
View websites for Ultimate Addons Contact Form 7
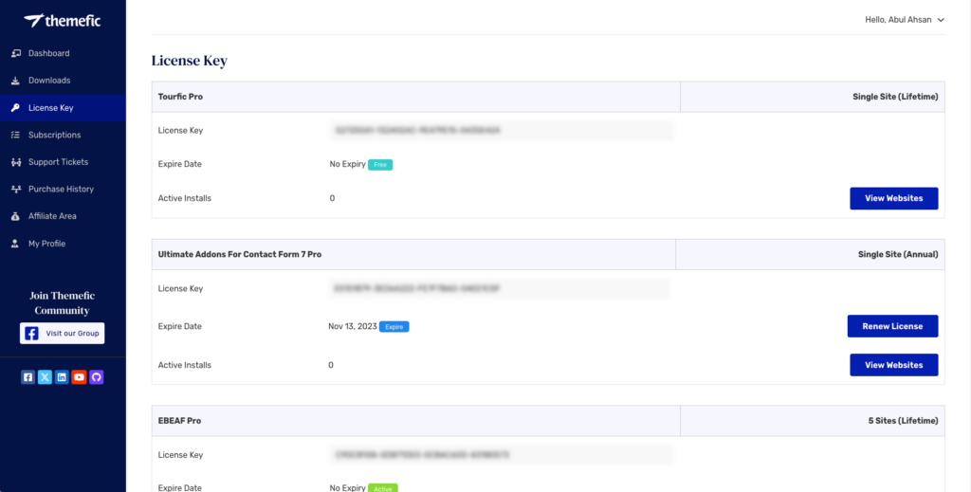pyautogui.click(x=893, y=365)
